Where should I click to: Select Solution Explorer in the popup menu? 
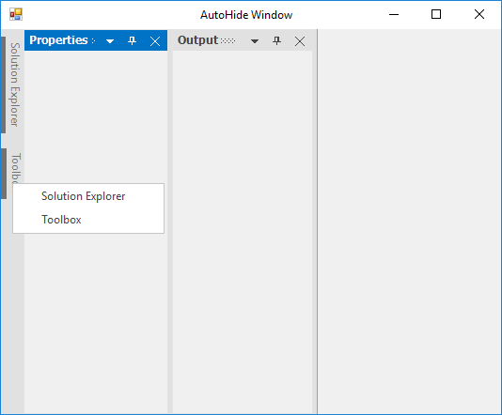coord(88,196)
